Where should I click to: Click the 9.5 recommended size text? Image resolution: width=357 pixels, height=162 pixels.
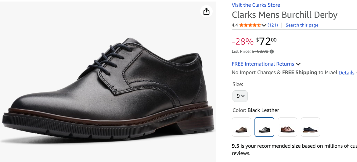pyautogui.click(x=236, y=146)
